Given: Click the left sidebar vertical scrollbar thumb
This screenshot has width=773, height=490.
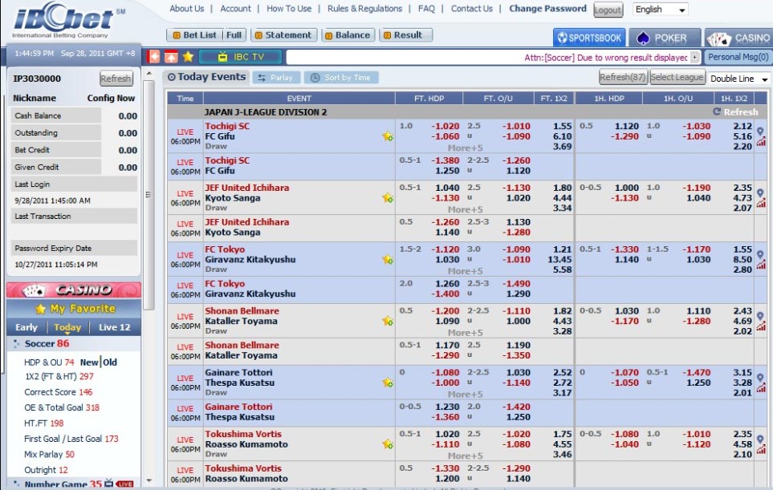Looking at the screenshot, I should pyautogui.click(x=148, y=195).
